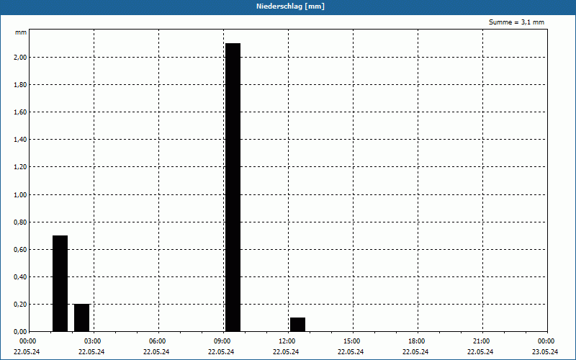Click the 21:00 time axis label
576x360 pixels.
(481, 341)
